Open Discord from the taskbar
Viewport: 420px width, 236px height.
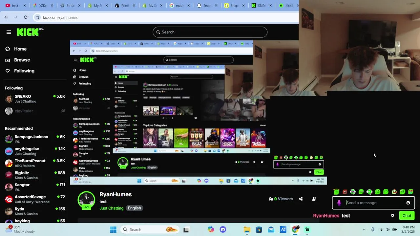click(x=223, y=229)
